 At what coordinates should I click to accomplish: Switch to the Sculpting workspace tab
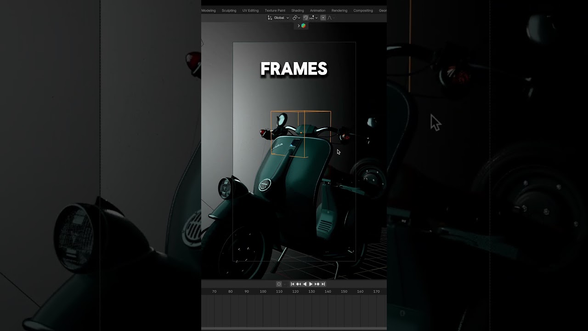coord(229,11)
